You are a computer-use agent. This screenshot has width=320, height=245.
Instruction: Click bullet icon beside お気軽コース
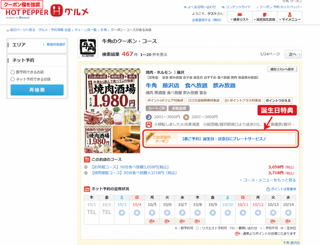tap(86, 167)
